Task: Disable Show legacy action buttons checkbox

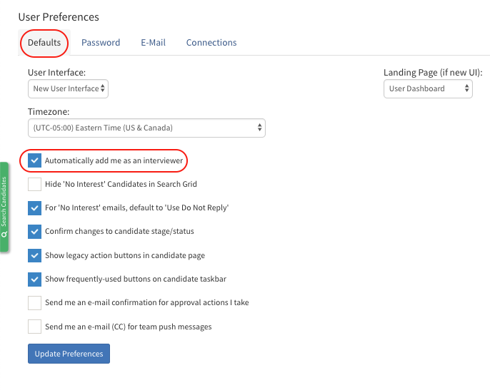Action: click(x=34, y=255)
